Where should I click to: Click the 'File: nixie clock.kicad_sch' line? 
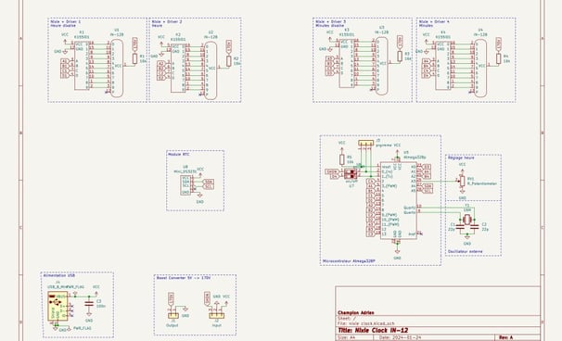pyautogui.click(x=366, y=323)
